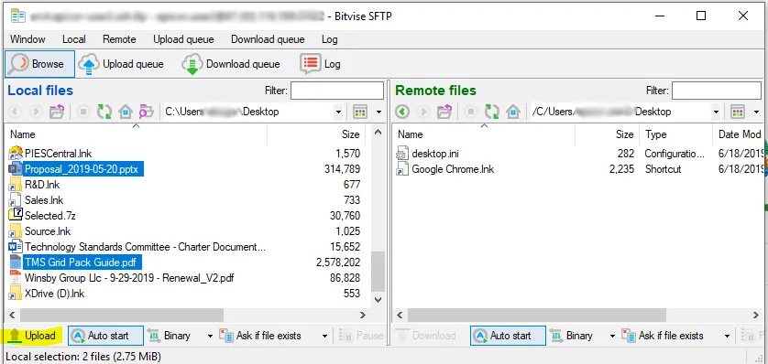Click local Forward navigation arrow icon
Screen dimensions: 768x364
click(x=35, y=112)
